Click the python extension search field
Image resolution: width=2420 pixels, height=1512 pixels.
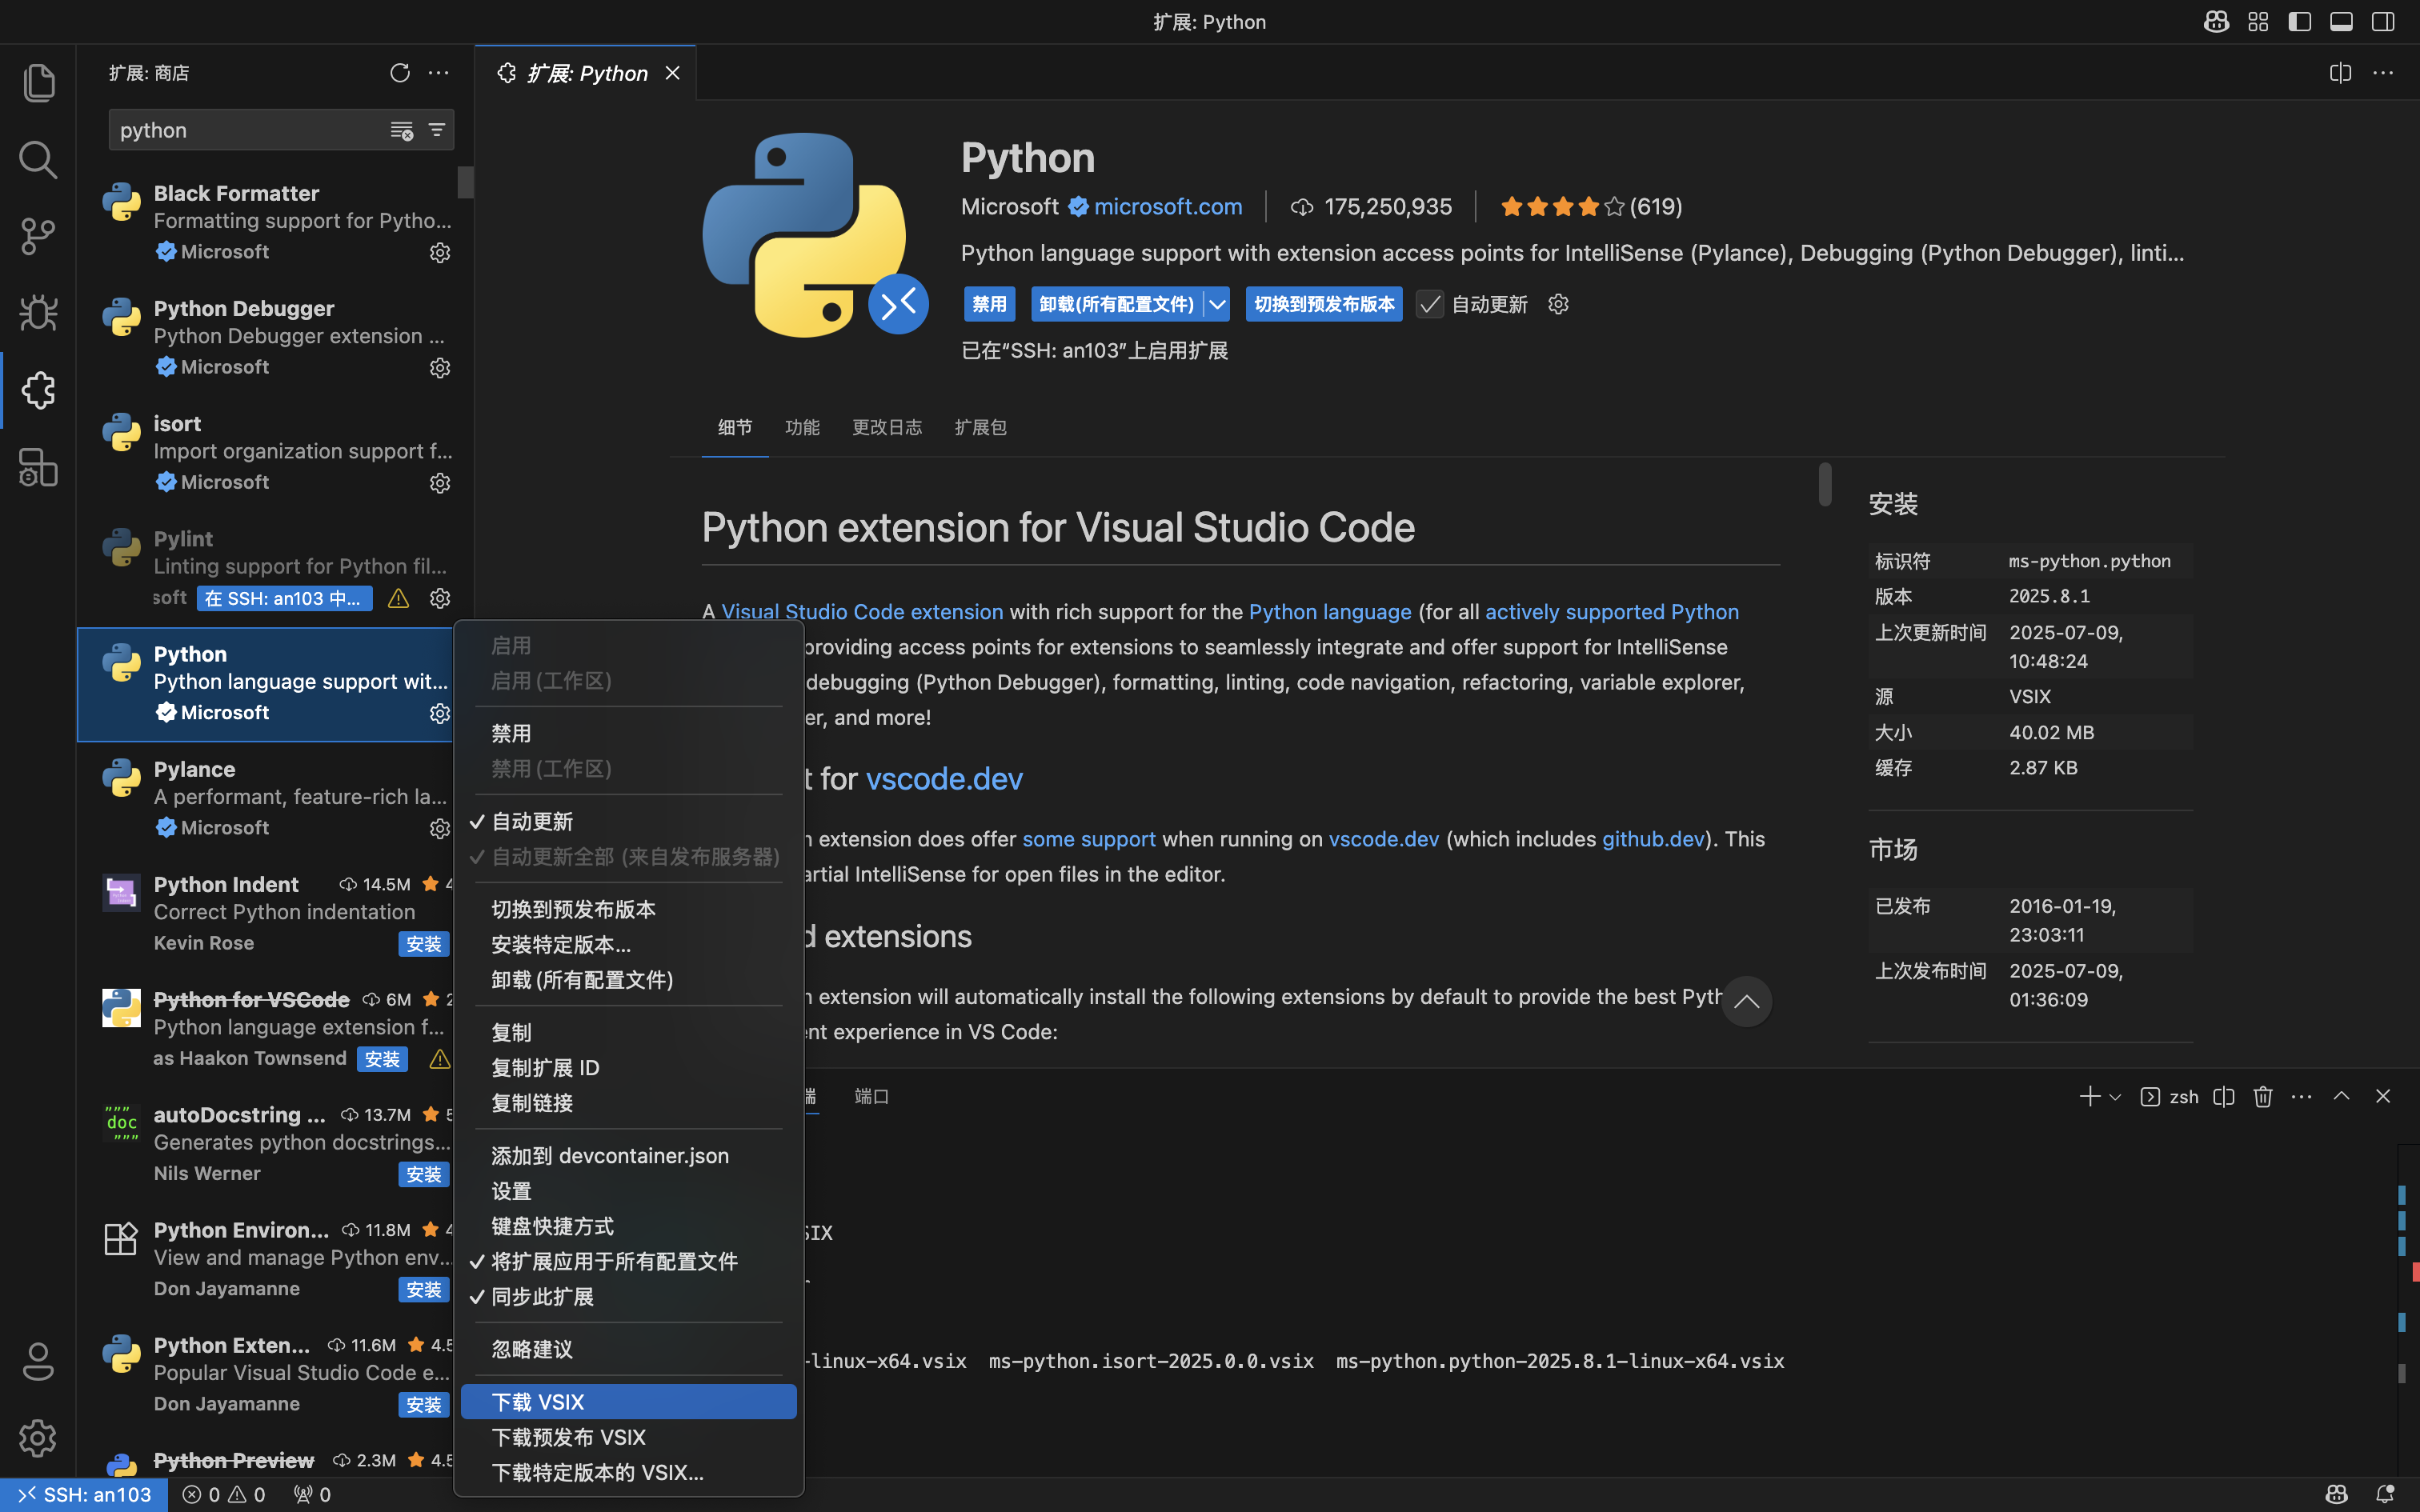(x=245, y=130)
